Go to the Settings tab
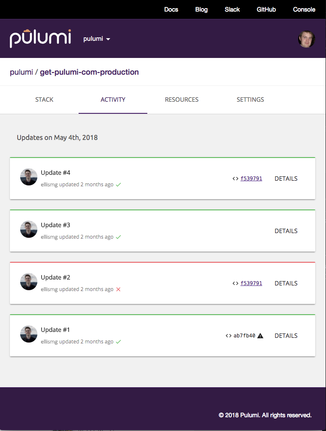The width and height of the screenshot is (326, 431). pos(250,100)
